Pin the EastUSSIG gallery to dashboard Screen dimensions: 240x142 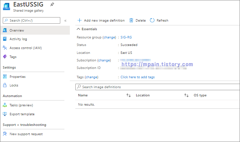52,4
